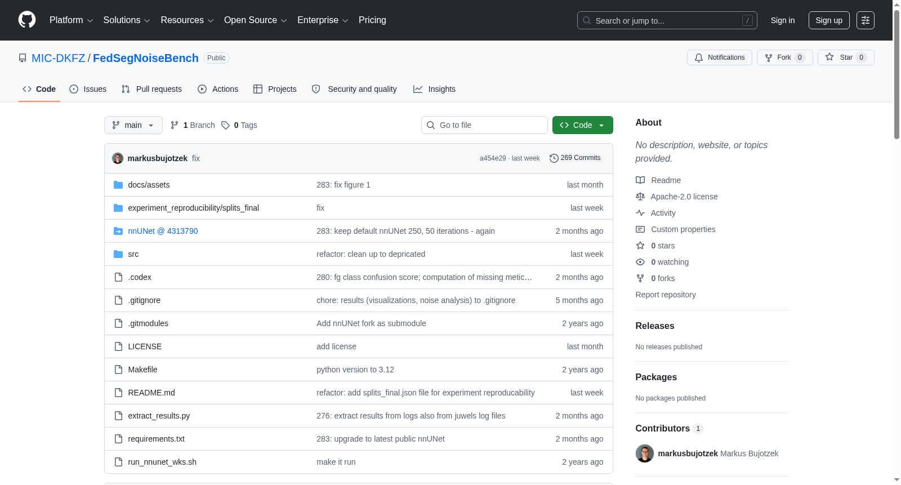
Task: Click the README.md file icon
Action: 118,393
